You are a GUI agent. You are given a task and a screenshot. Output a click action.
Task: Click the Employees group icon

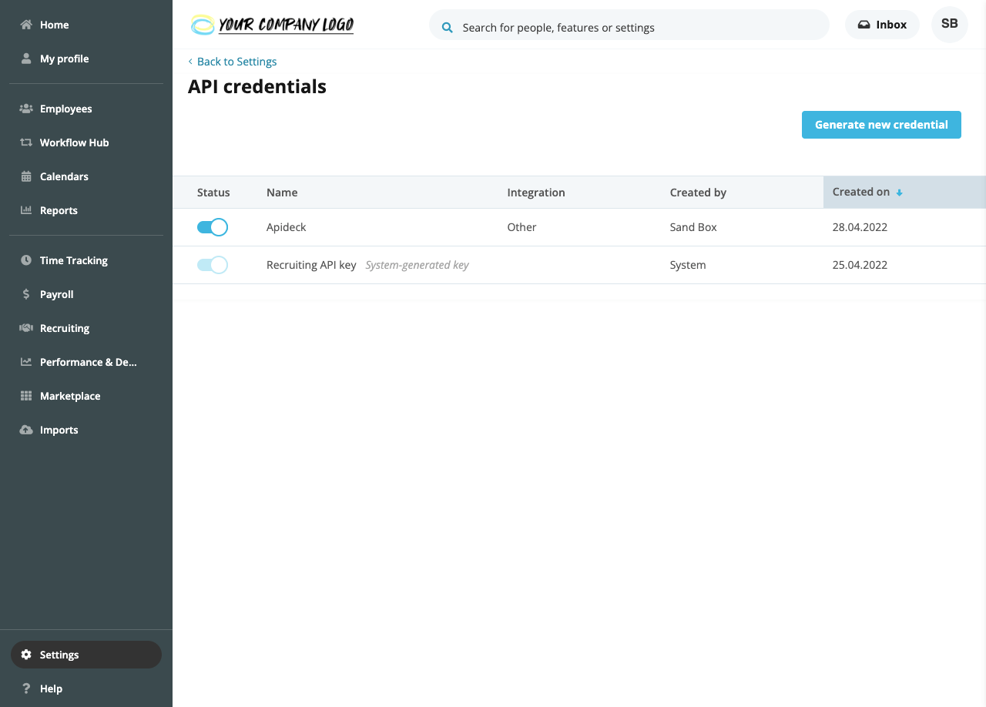pos(26,109)
